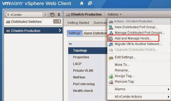This screenshot has height=101, width=171.
Task: Pin the navigator with the pin icon
Action: (59, 15)
